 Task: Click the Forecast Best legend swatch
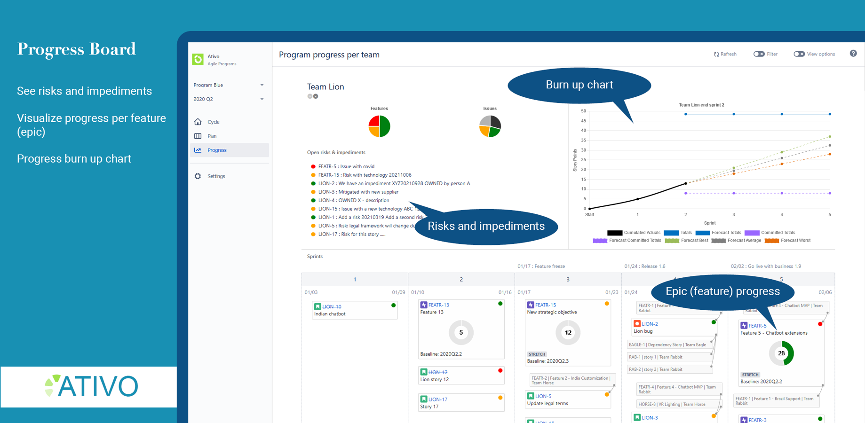click(672, 241)
